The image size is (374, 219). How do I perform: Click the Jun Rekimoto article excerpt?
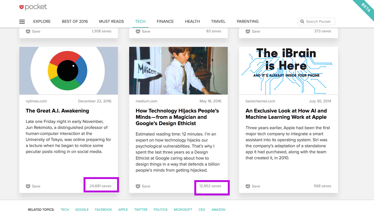pos(68,137)
